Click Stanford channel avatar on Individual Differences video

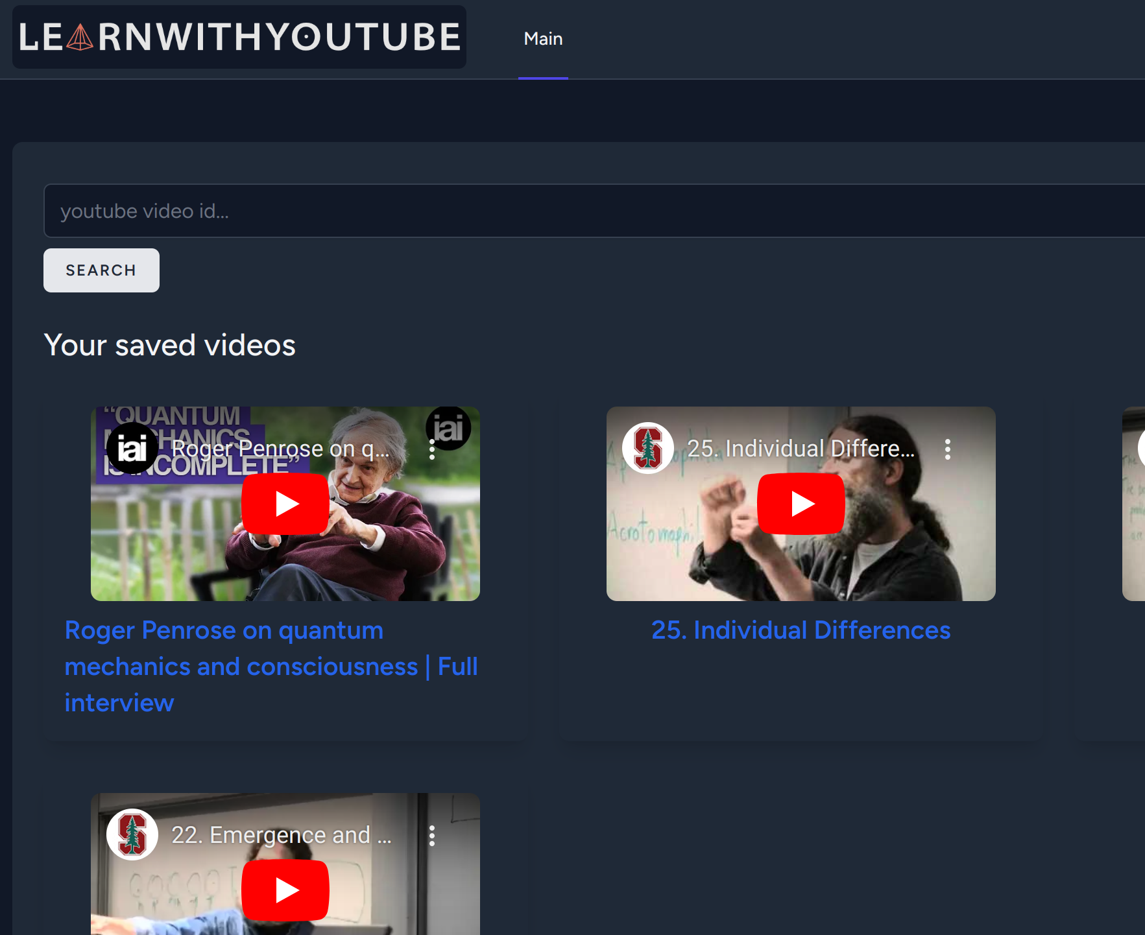click(x=648, y=448)
